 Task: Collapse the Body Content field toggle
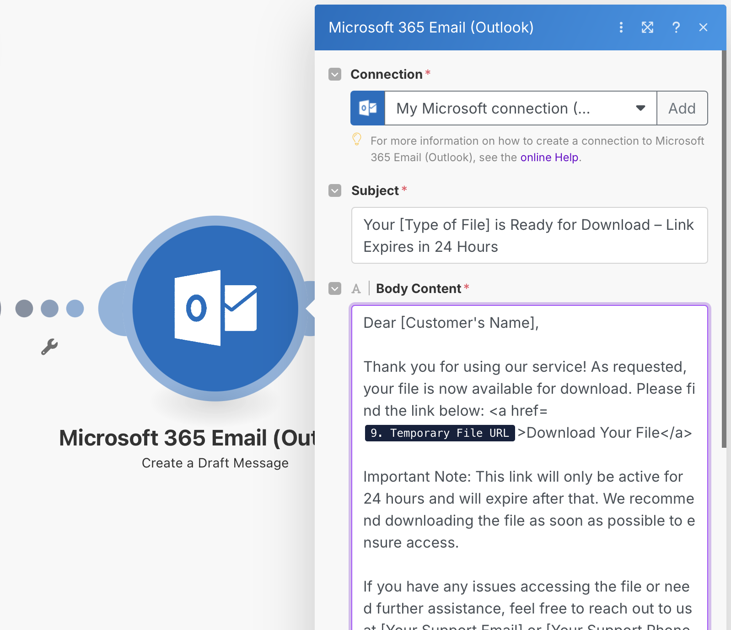(x=335, y=288)
